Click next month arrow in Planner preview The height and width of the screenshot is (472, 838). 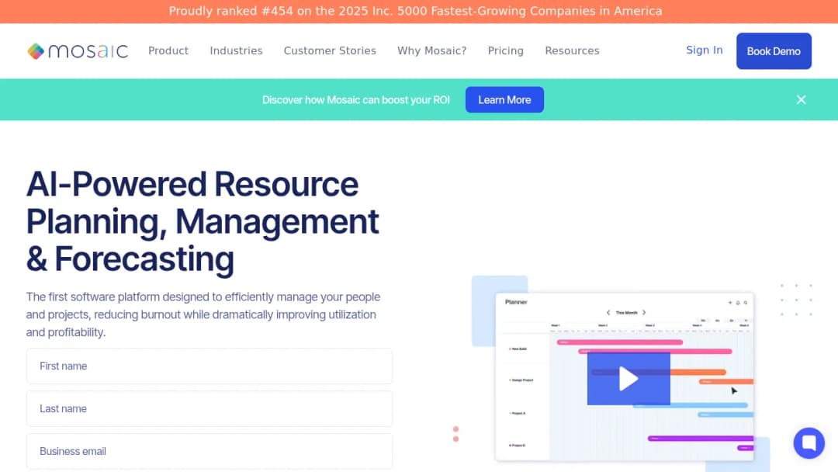644,313
